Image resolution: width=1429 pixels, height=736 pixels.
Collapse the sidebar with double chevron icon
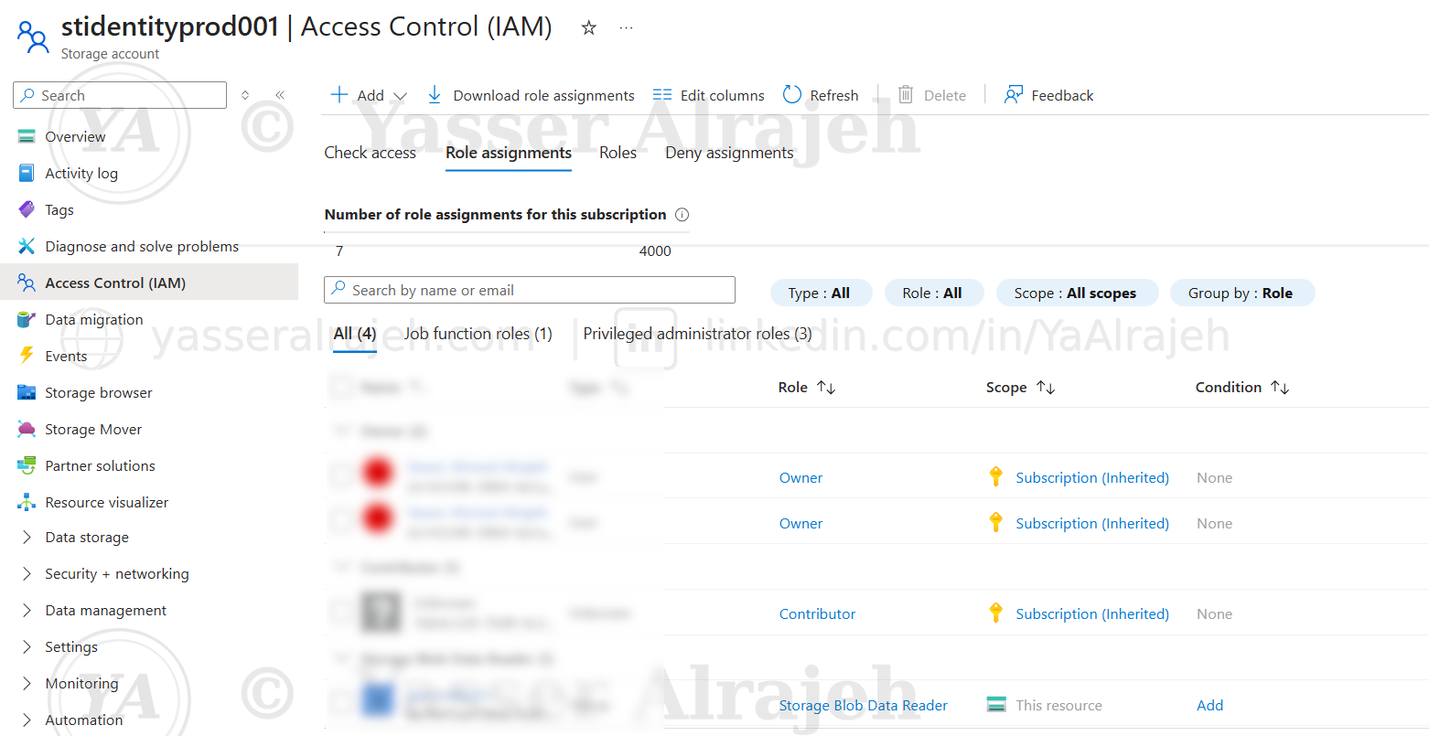[280, 95]
